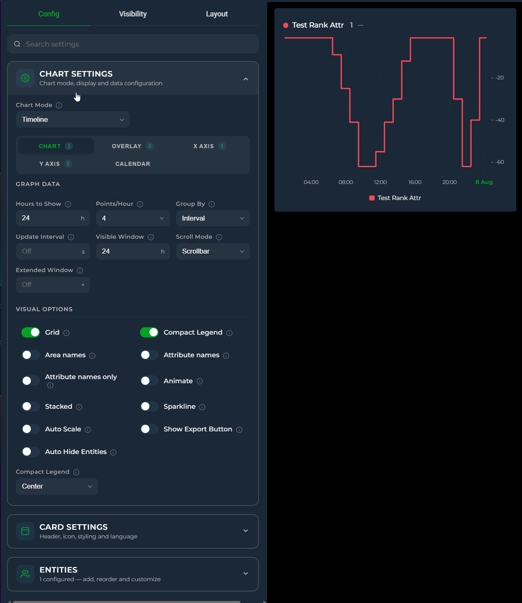Open the Points/Hour dropdown
Viewport: 522px width, 603px height.
pyautogui.click(x=133, y=218)
